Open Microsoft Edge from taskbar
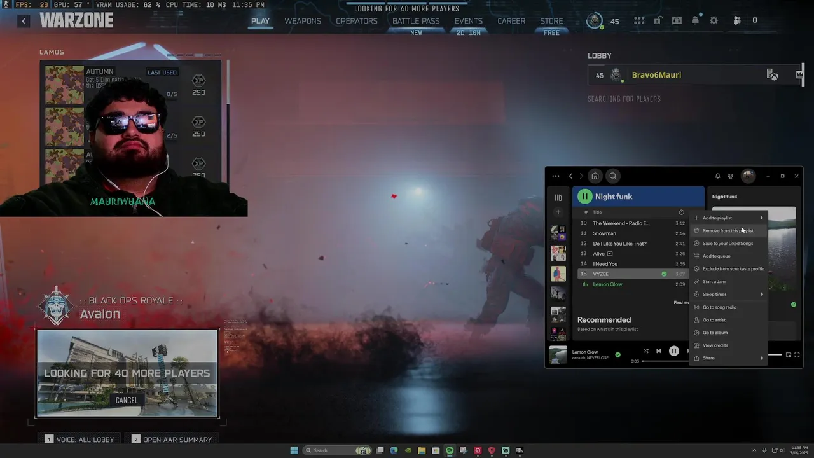 (x=394, y=450)
